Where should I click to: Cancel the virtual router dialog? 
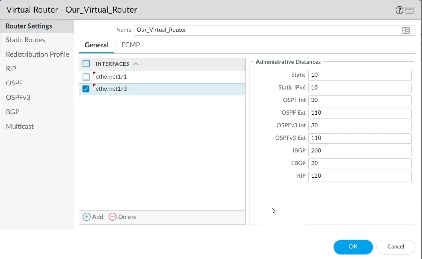395,246
